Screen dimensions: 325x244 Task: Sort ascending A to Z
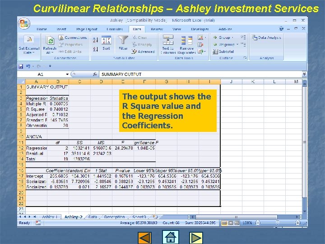95,40
